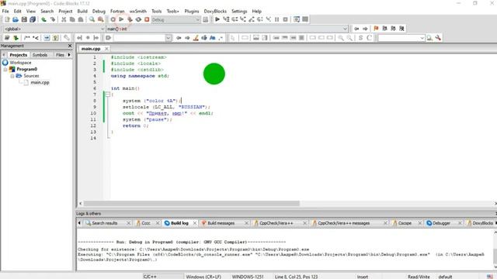Open the File menu
The width and height of the screenshot is (497, 279).
point(5,11)
